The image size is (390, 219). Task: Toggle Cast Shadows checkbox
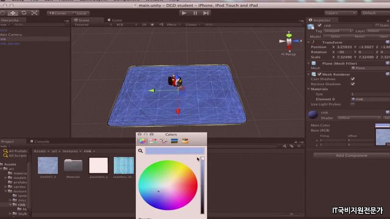pos(353,79)
